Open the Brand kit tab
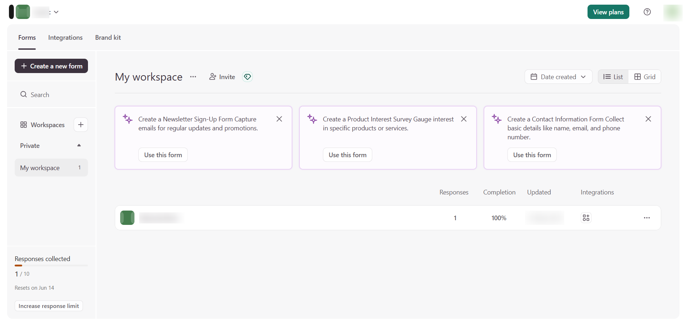 coord(108,38)
